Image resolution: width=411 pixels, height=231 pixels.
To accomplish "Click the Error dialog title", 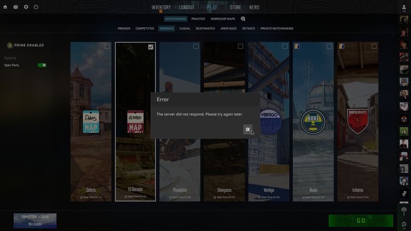I will (163, 100).
